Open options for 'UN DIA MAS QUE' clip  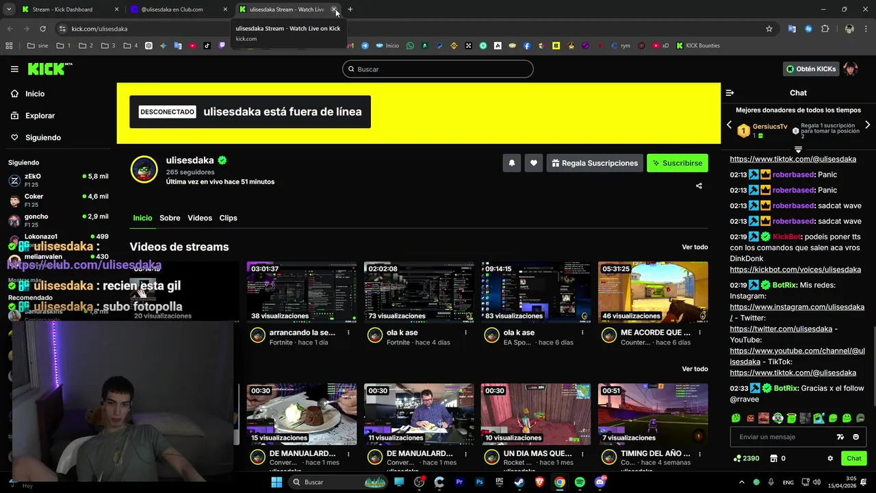(582, 453)
